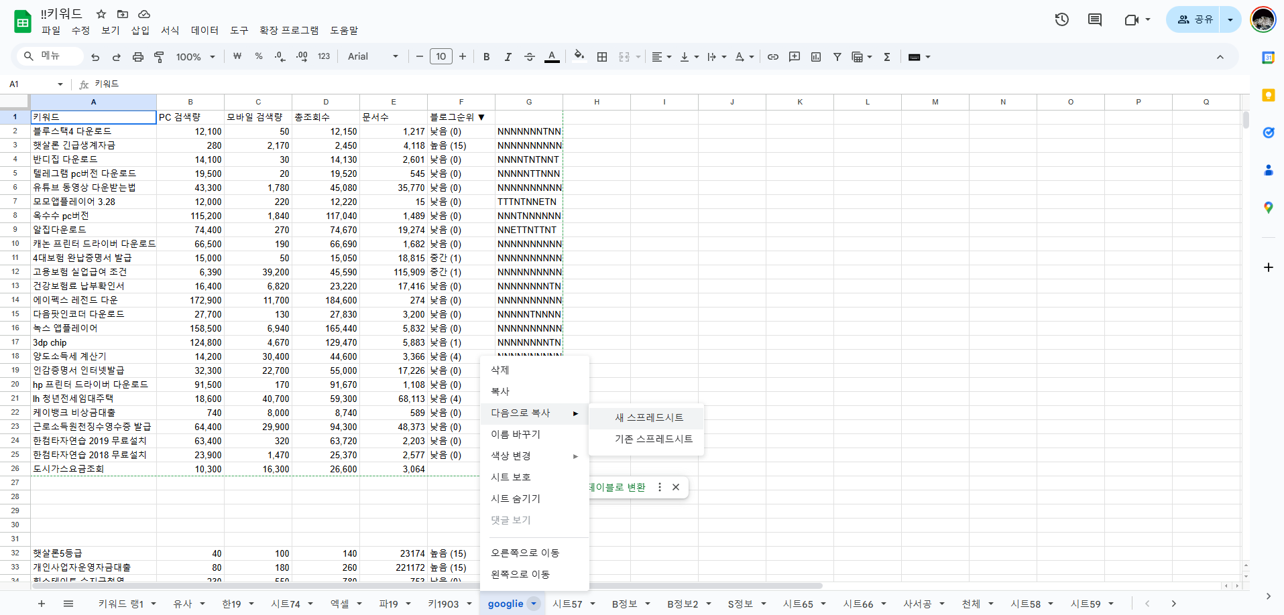
Task: Open the 확장 프로그램 menu
Action: click(289, 30)
